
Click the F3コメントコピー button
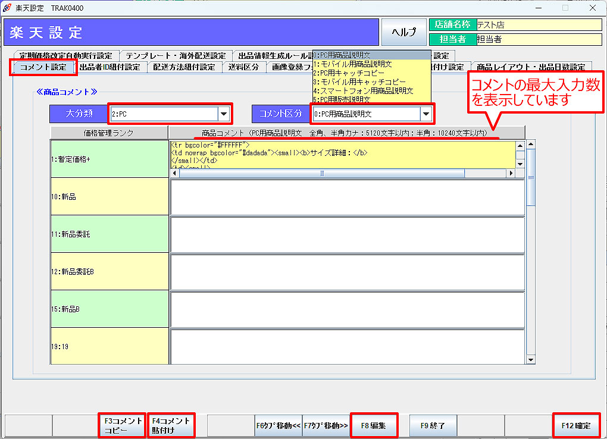pos(123,425)
